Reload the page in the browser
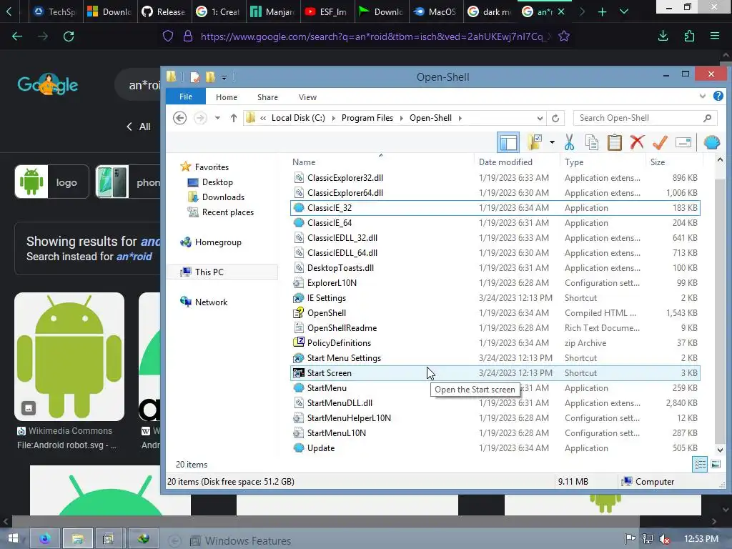The image size is (732, 549). (x=69, y=36)
